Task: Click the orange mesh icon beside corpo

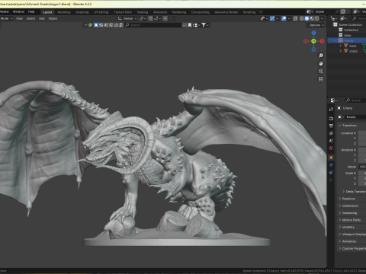Action: click(x=345, y=51)
